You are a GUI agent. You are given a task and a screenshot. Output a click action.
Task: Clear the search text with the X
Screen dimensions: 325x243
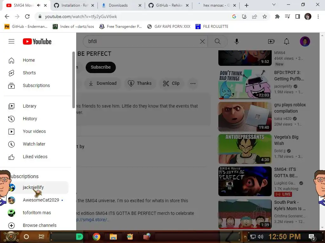pyautogui.click(x=202, y=41)
